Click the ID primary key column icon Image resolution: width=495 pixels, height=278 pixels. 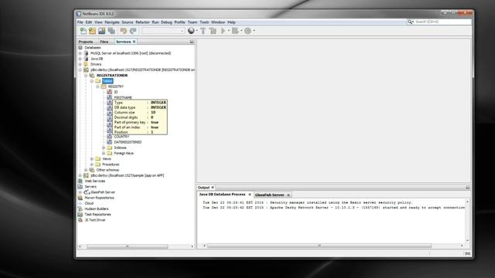110,92
